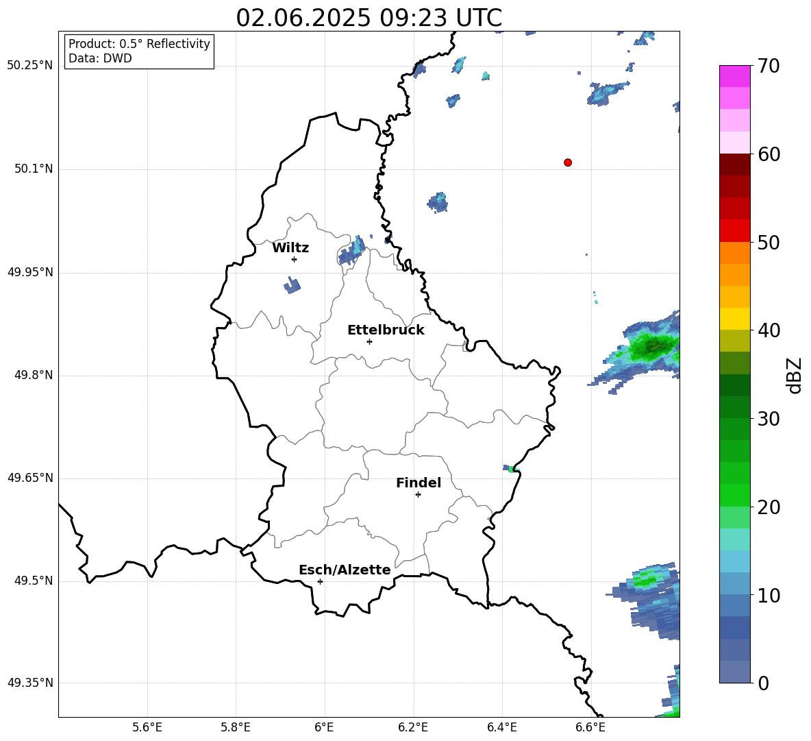Click the colorbar label 50
Image resolution: width=811 pixels, height=741 pixels.
click(x=769, y=243)
